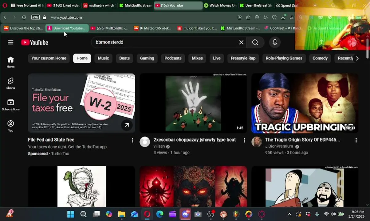
Task: Show hidden system tray icons
Action: click(289, 214)
